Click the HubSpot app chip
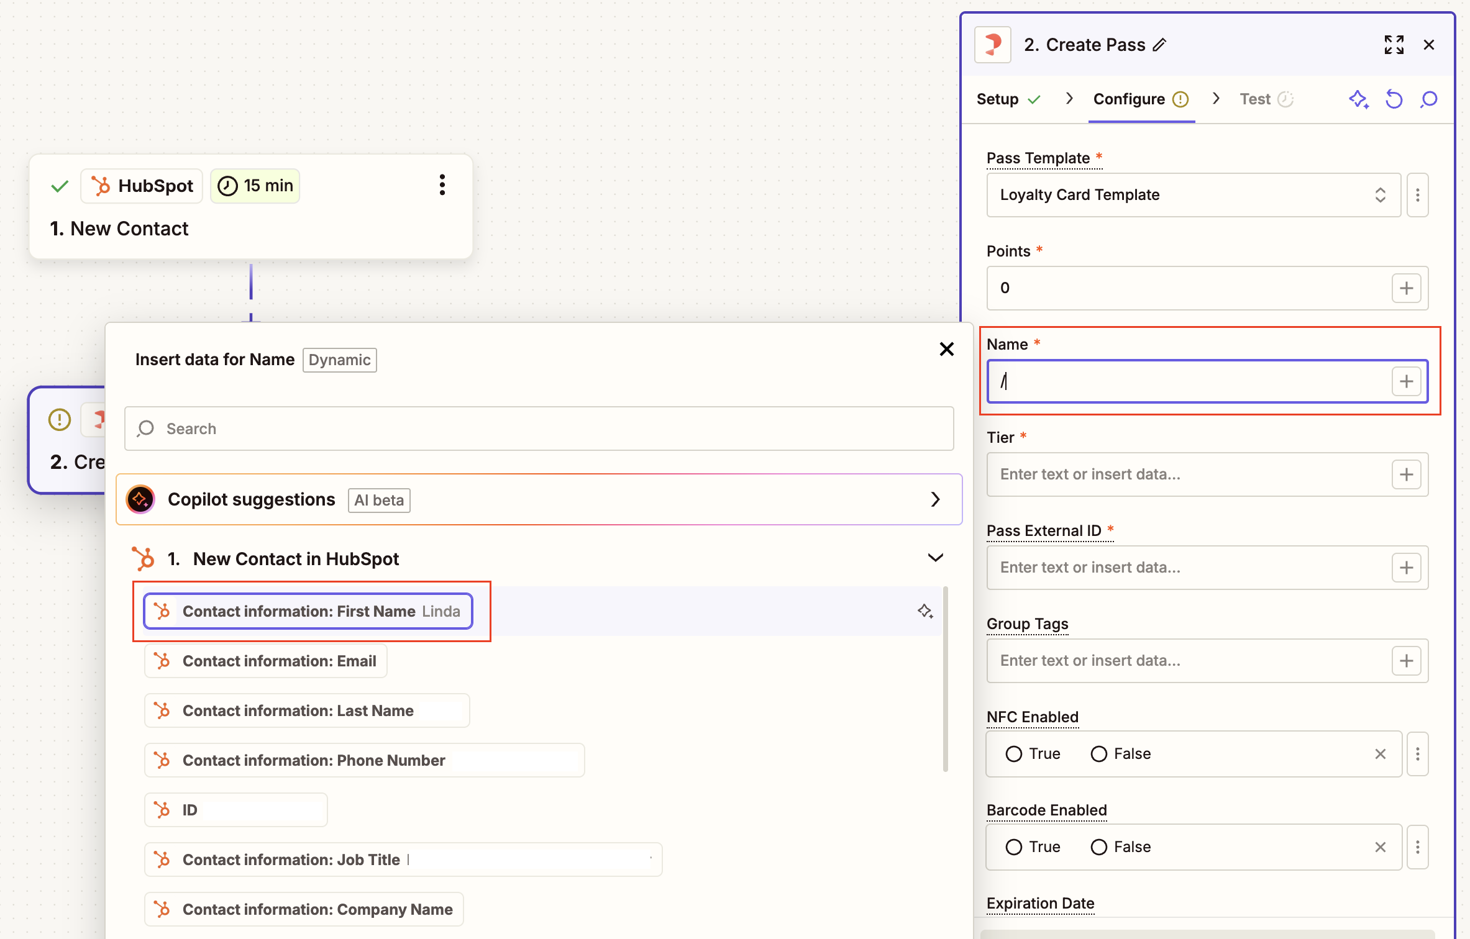 click(x=142, y=186)
